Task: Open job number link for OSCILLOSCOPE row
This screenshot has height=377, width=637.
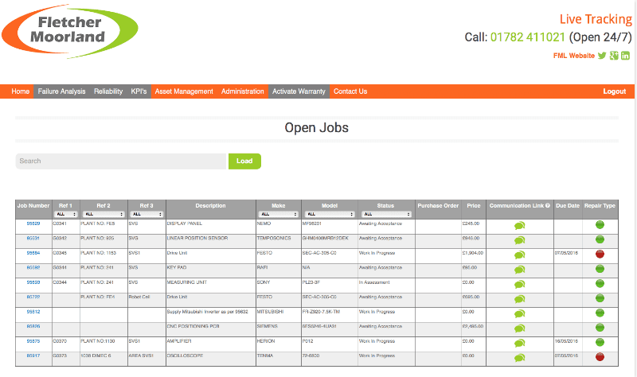Action: pyautogui.click(x=33, y=356)
